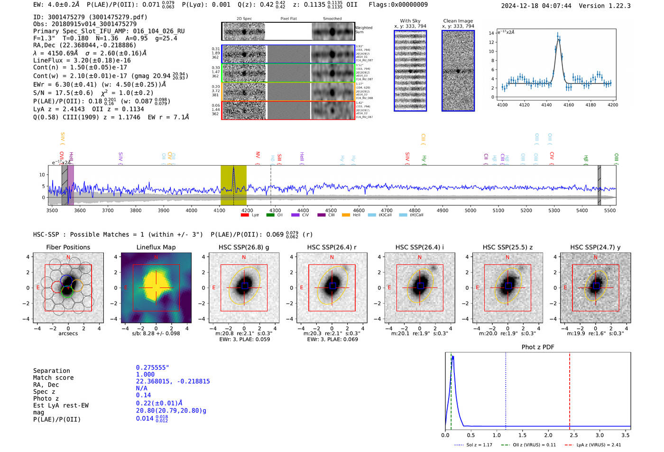Select the HSC SSP(26.4) i image
The image size is (664, 452).
coord(420,288)
